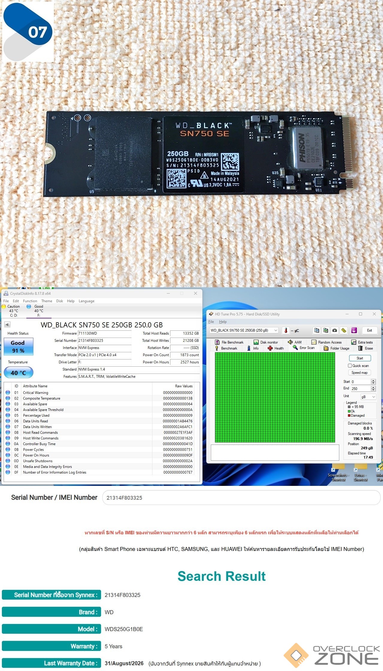
Task: Open Edit menu in CrystalDiskInfo
Action: pos(16,301)
